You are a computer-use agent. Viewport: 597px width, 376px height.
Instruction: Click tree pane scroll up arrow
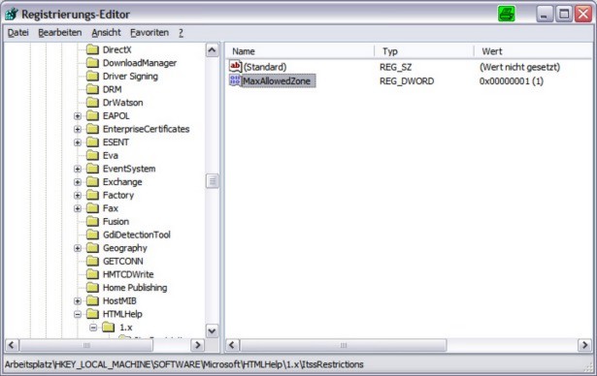(x=212, y=50)
